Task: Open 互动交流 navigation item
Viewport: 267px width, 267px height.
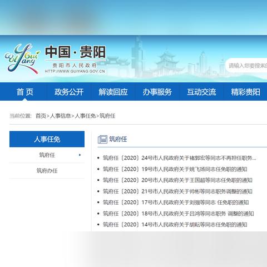Action: (x=201, y=92)
